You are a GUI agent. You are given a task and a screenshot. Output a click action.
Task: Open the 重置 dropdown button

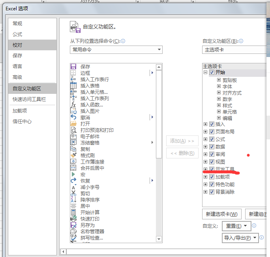point(236,226)
